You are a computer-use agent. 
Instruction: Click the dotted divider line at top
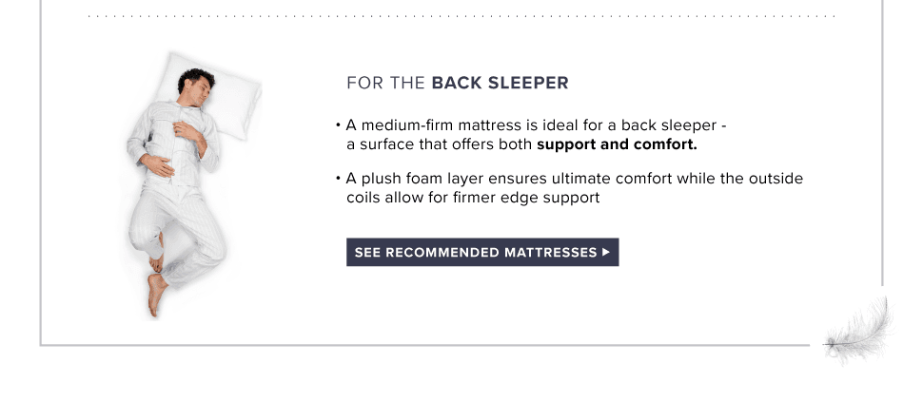[461, 16]
